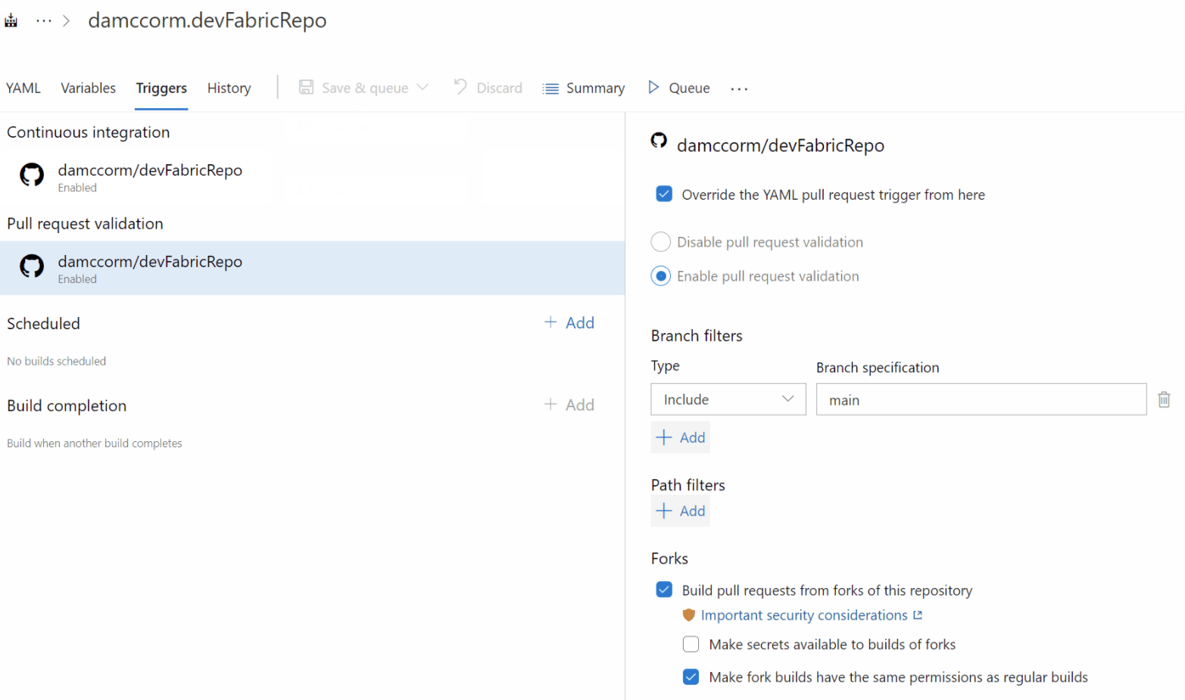This screenshot has width=1185, height=700.
Task: Click the Queue play icon
Action: click(x=653, y=88)
